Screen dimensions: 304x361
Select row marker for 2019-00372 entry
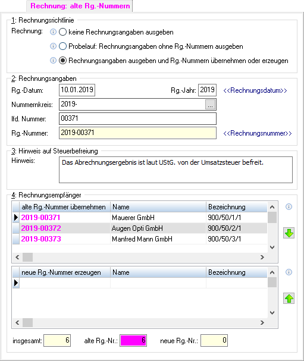pyautogui.click(x=16, y=228)
